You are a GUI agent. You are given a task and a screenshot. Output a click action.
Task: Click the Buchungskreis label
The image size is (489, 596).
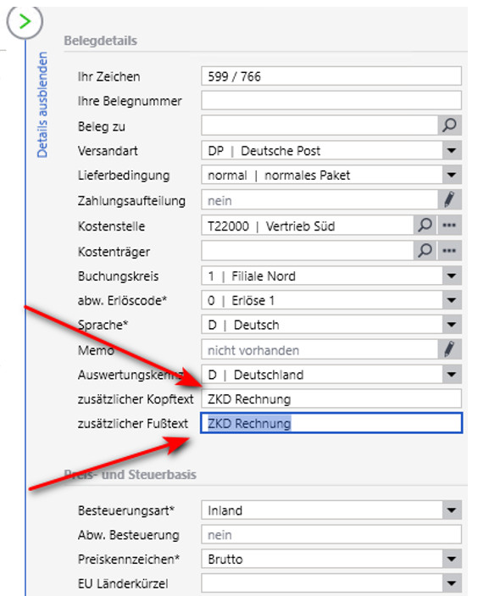[118, 276]
